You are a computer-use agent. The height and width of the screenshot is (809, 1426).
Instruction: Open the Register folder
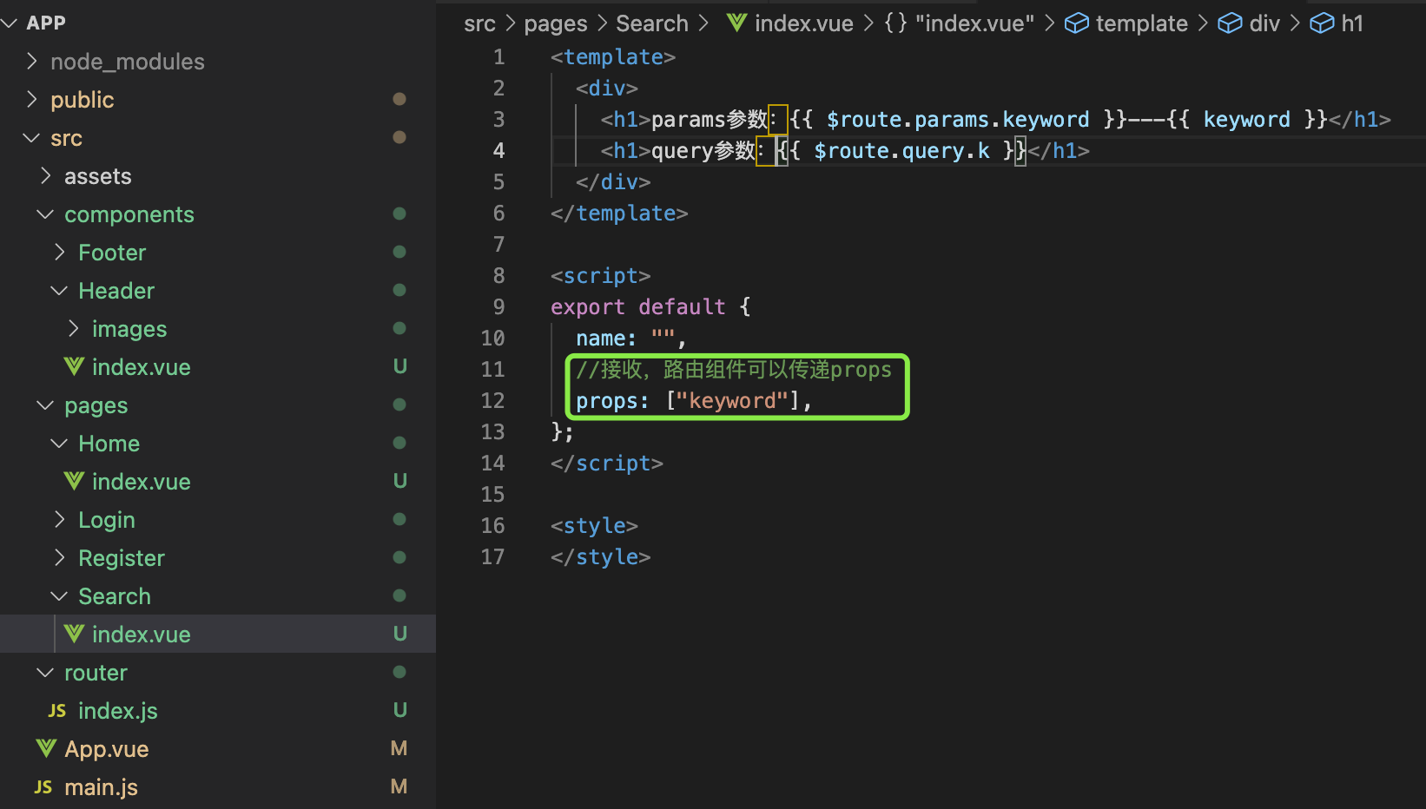pos(122,558)
